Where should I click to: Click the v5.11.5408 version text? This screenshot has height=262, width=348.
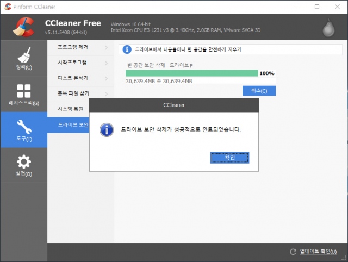(66, 33)
